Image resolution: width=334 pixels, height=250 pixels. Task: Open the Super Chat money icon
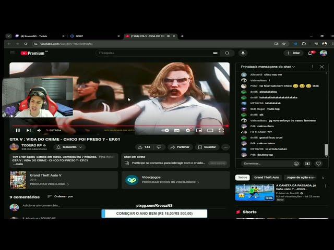(307, 164)
